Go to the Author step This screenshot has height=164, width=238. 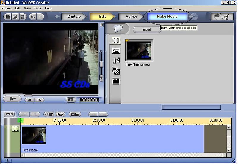(x=131, y=17)
